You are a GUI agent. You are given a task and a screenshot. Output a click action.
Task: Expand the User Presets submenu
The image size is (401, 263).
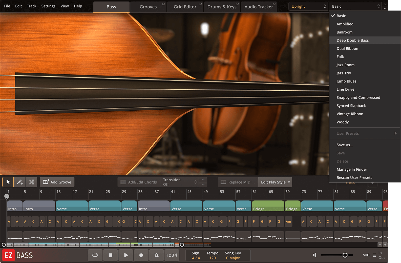[365, 133]
